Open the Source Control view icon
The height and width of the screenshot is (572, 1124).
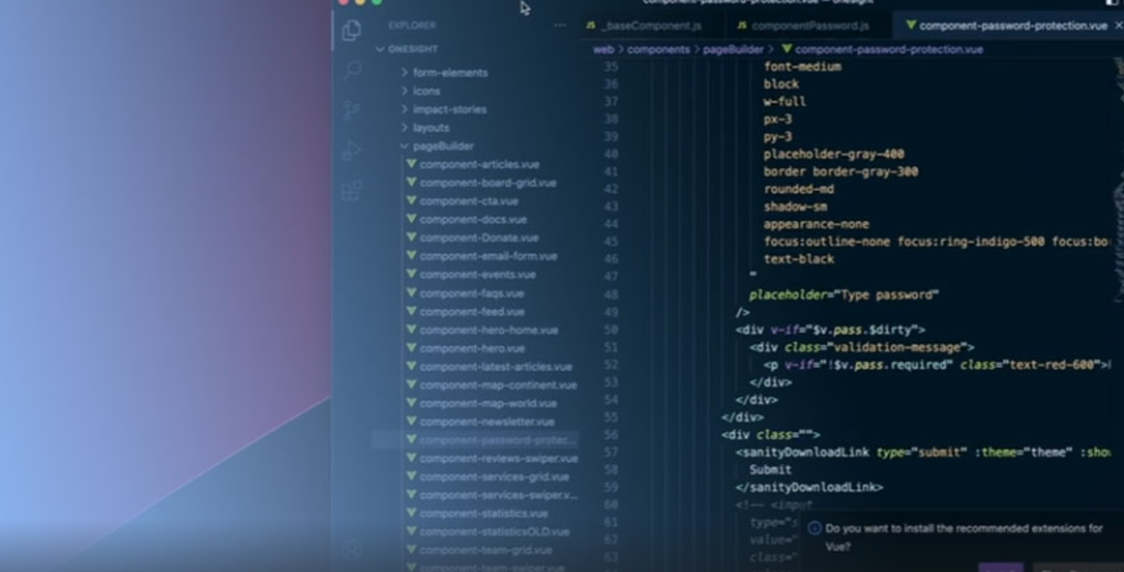click(352, 110)
